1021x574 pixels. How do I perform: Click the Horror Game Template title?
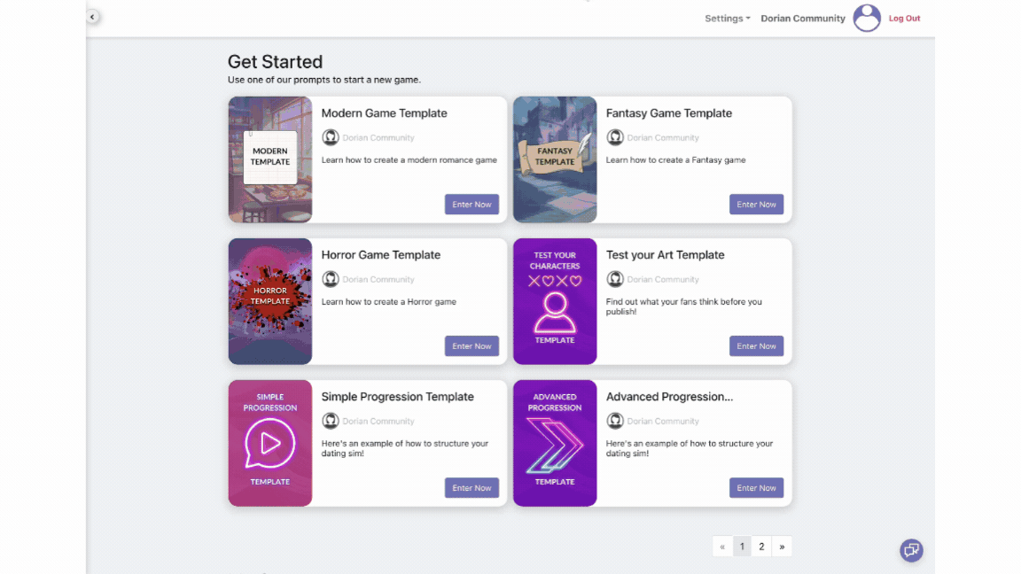[381, 255]
